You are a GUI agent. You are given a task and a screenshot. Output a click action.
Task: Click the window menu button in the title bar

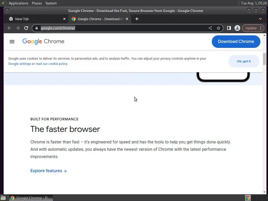(x=7, y=10)
